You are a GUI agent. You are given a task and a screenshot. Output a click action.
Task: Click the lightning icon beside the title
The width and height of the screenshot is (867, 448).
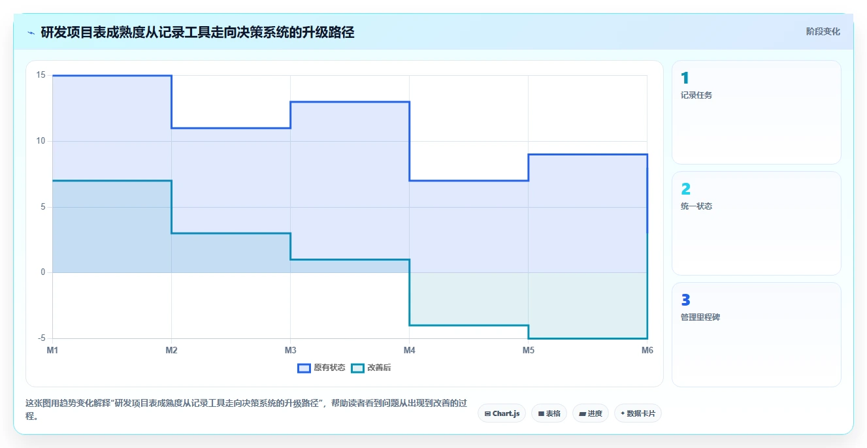pos(31,33)
